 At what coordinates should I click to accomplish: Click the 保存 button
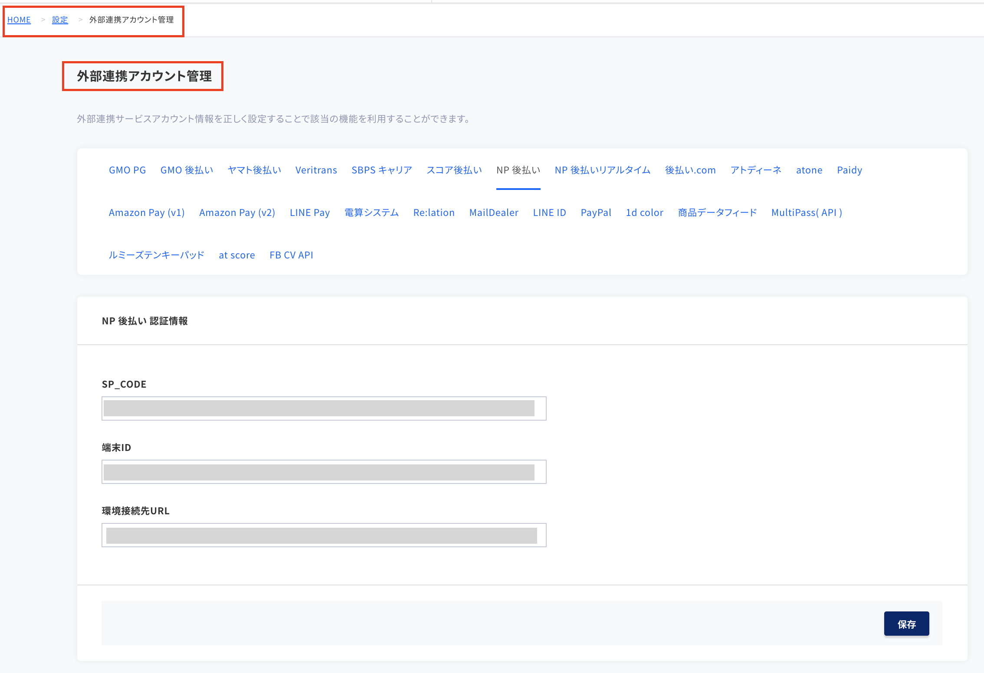tap(907, 623)
